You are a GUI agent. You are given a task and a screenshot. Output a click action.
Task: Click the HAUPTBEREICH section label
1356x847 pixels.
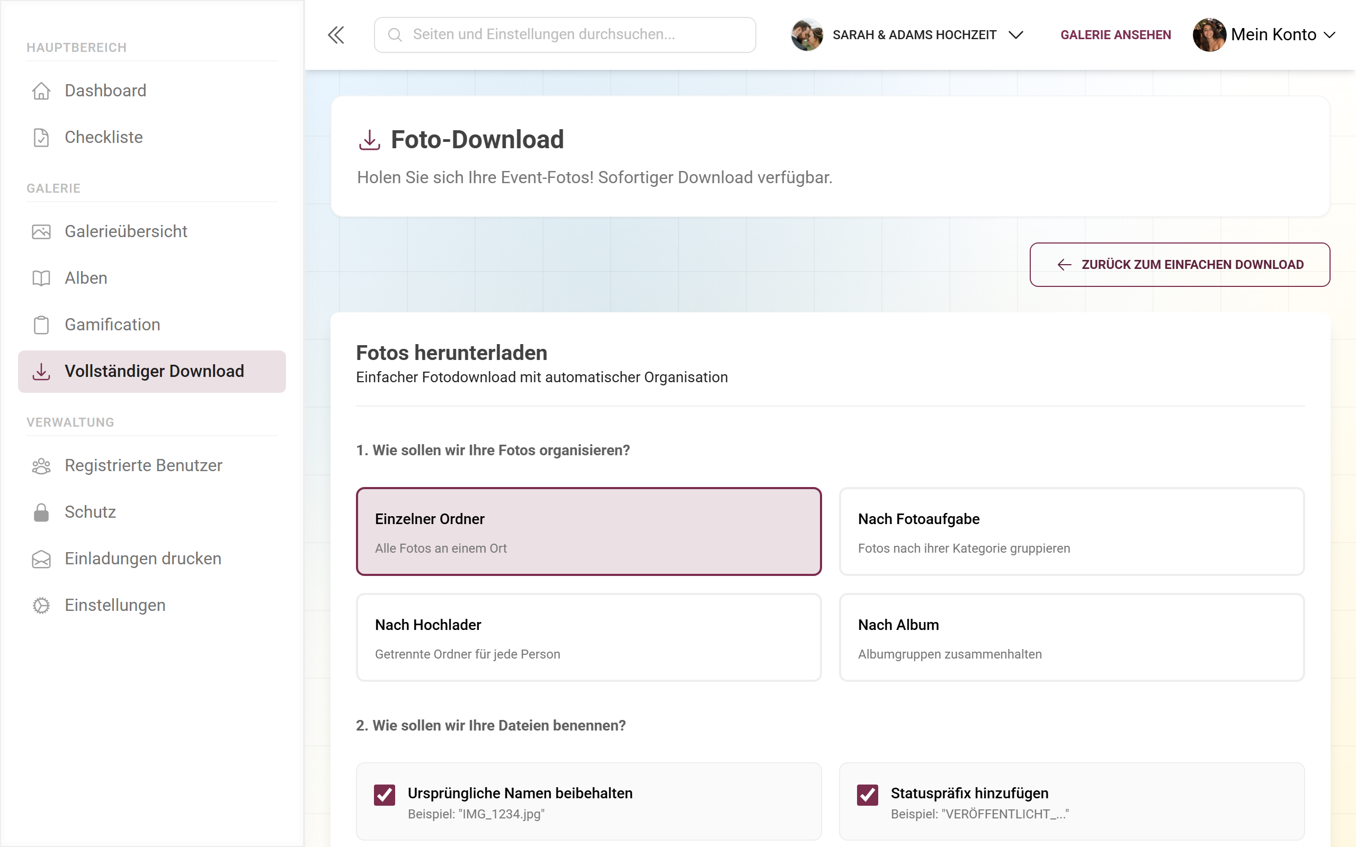point(76,48)
